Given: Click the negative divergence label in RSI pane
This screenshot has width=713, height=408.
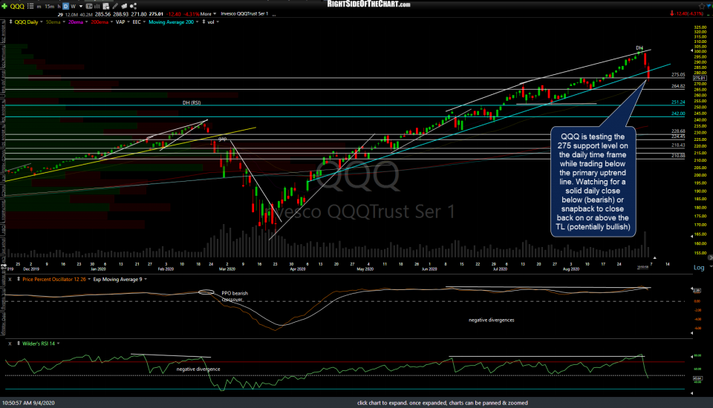Looking at the screenshot, I should [198, 369].
